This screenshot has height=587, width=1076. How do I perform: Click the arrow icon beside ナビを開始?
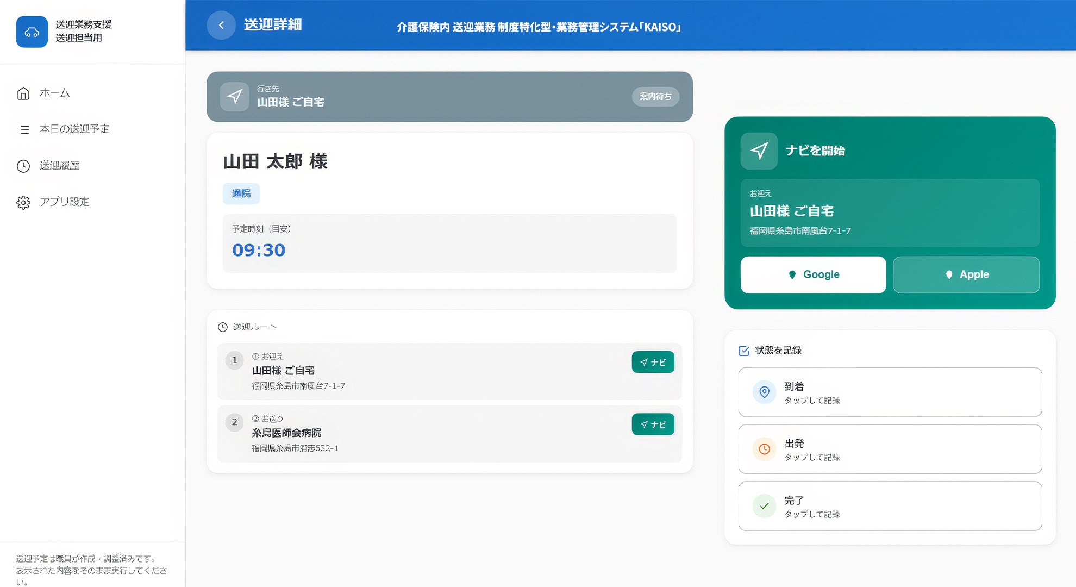[759, 151]
